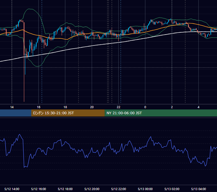Click the 14 hour axis label
The height and width of the screenshot is (192, 217).
[12, 107]
